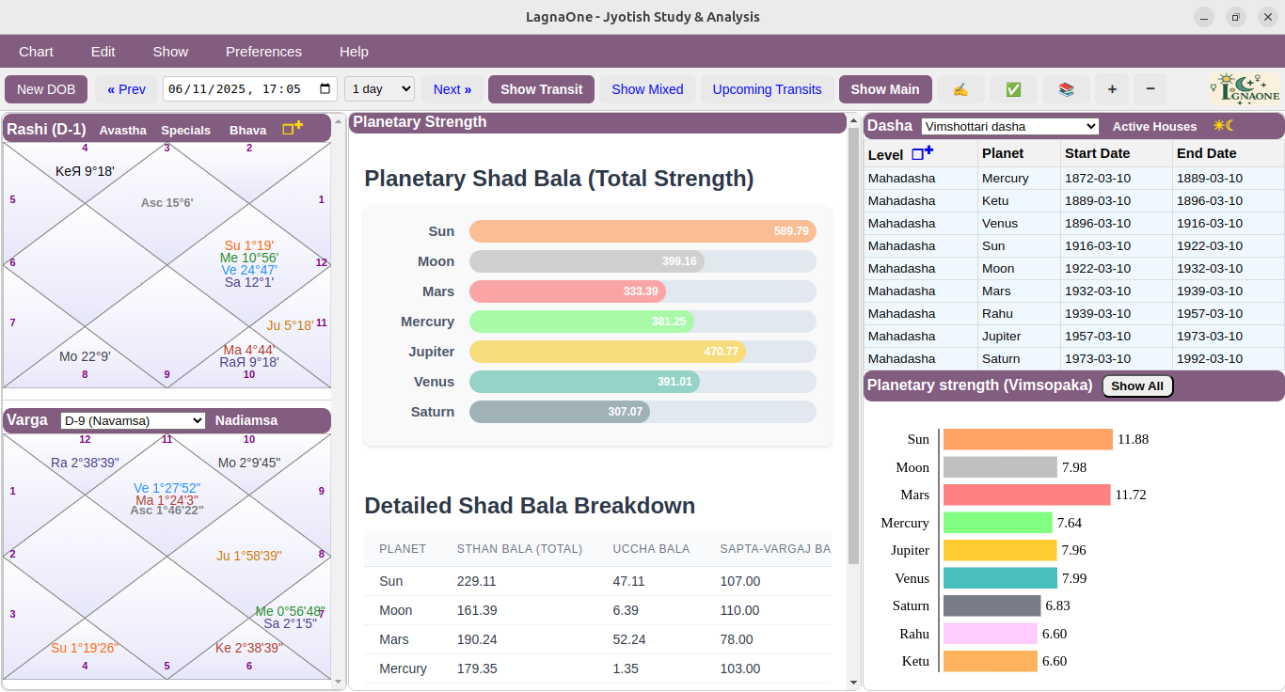The image size is (1285, 692).
Task: Open the Preferences menu
Action: click(x=263, y=51)
